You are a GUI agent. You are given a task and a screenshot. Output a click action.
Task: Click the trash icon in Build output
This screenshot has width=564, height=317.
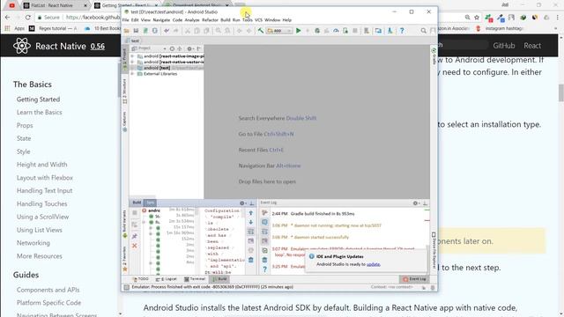(250, 260)
